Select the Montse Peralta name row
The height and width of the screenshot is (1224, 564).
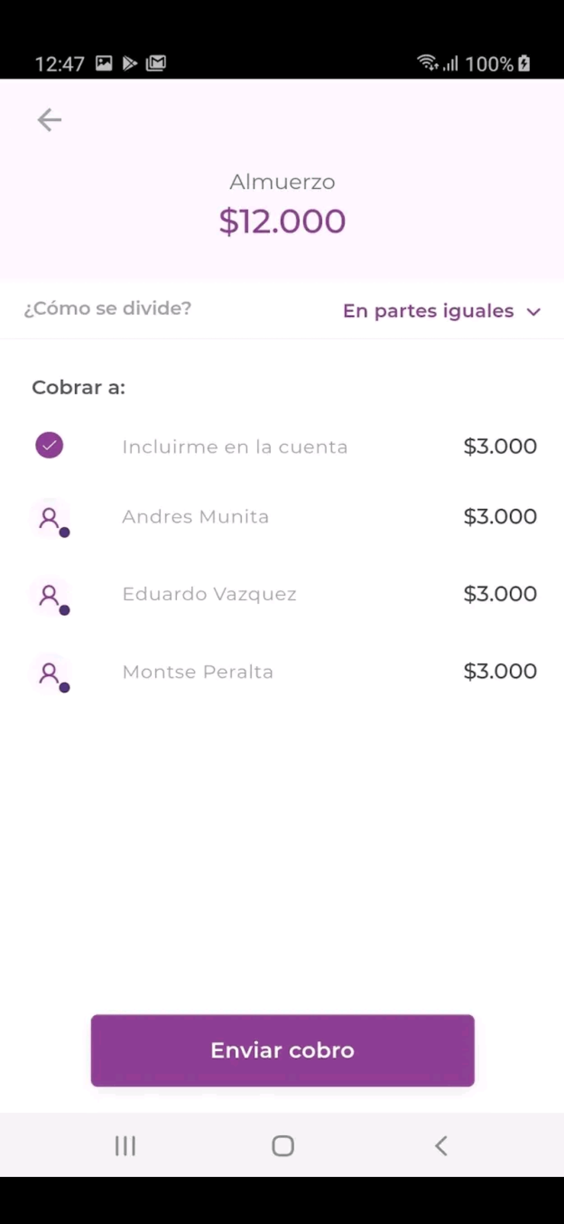coord(197,672)
